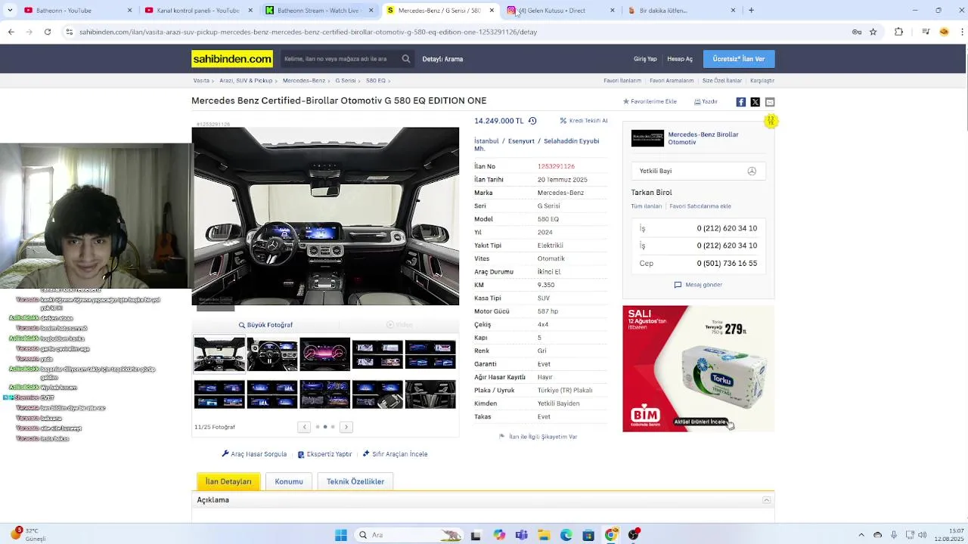
Task: Reload the page in Chrome
Action: pyautogui.click(x=47, y=32)
